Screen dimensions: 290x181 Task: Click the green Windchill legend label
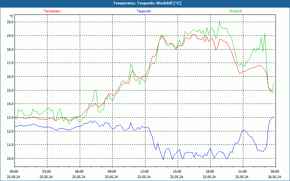point(235,11)
